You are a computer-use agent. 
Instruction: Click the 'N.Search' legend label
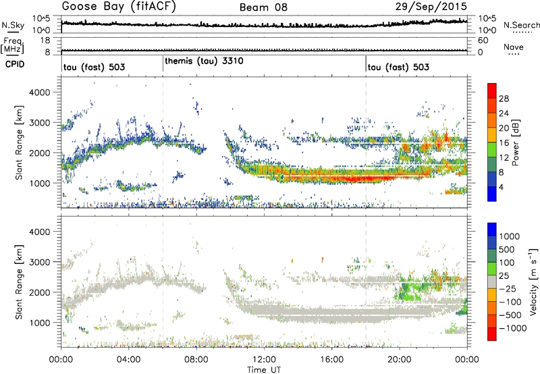[521, 25]
